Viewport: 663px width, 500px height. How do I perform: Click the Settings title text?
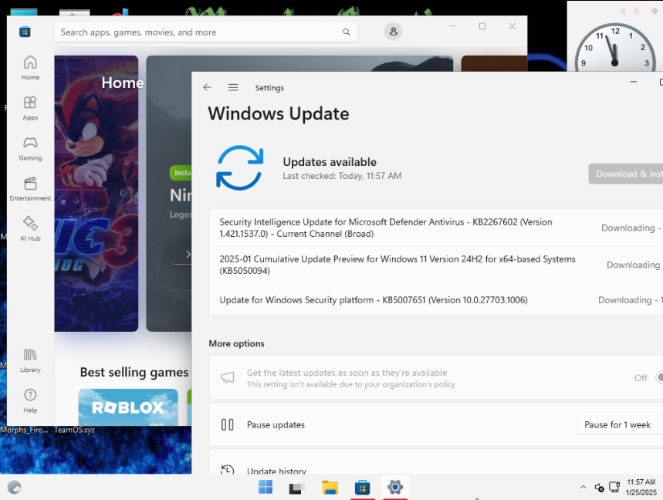click(269, 88)
